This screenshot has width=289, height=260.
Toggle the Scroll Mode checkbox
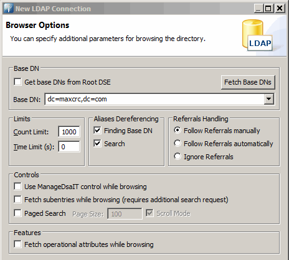(149, 213)
